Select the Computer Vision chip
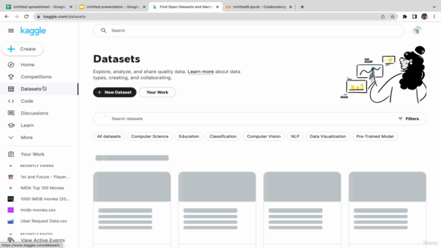The height and width of the screenshot is (248, 441). pyautogui.click(x=264, y=136)
